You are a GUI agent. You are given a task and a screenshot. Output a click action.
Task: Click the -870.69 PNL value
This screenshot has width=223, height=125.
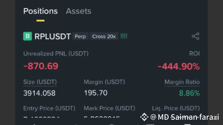point(41,66)
